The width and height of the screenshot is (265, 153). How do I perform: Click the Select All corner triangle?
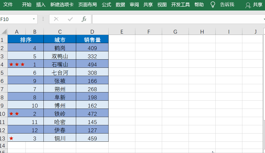[4, 32]
